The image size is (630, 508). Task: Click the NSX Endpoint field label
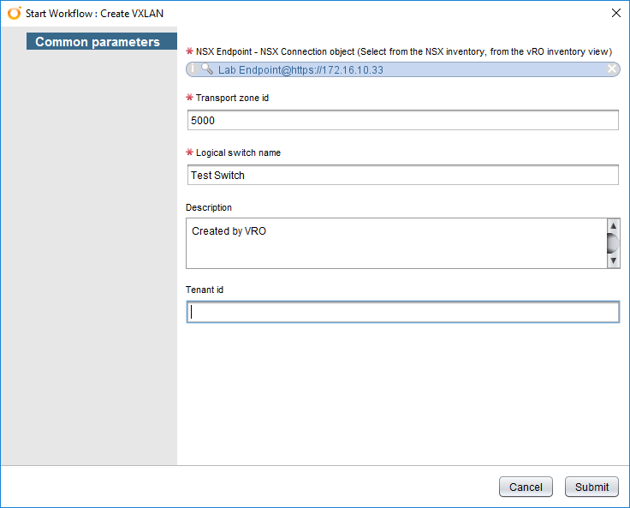point(403,51)
